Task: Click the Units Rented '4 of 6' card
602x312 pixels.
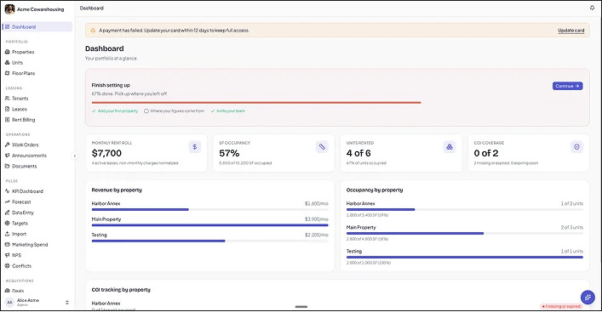Action: [401, 153]
